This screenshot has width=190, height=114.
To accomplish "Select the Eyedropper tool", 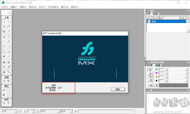I will click(x=9, y=31).
